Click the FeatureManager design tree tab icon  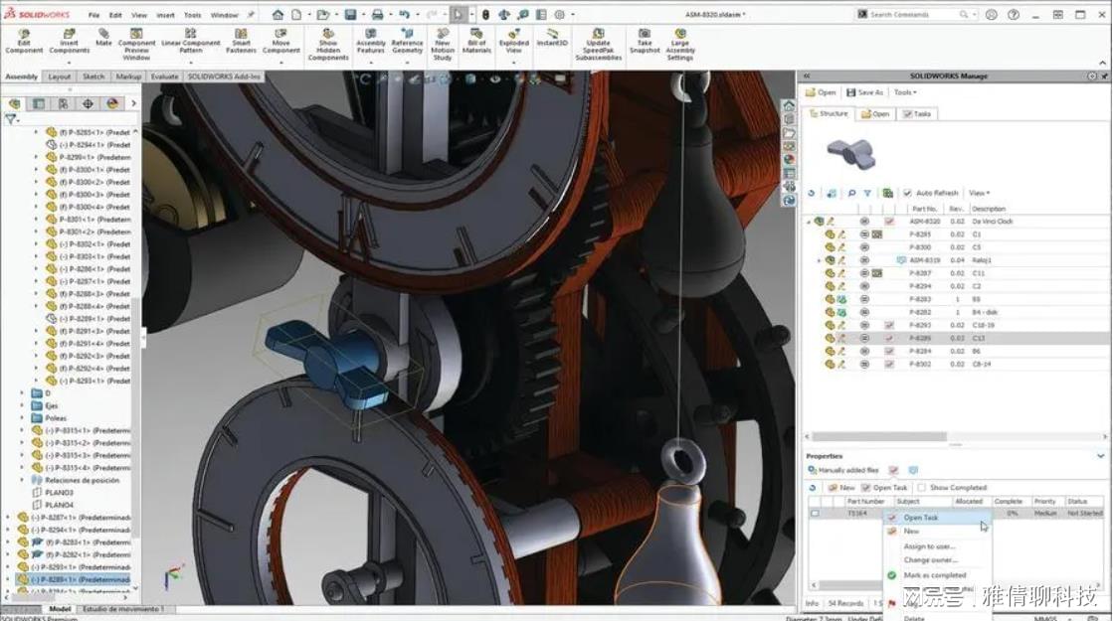(x=14, y=103)
